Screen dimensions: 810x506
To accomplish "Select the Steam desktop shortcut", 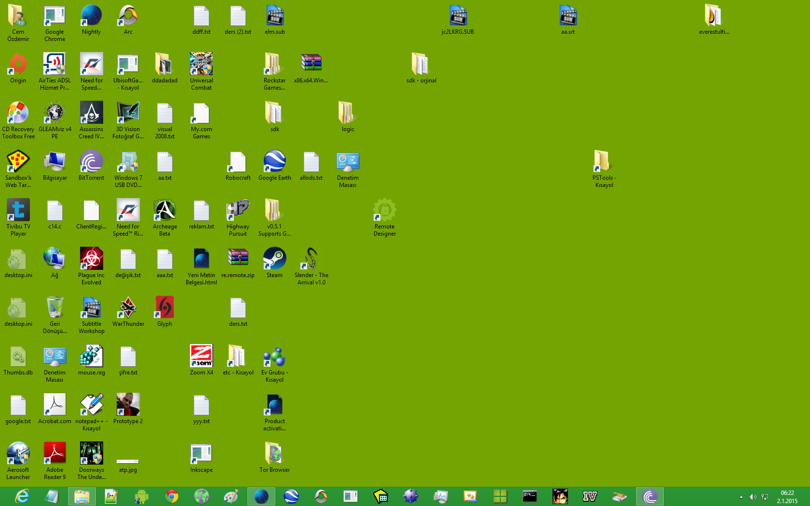I will tap(274, 263).
